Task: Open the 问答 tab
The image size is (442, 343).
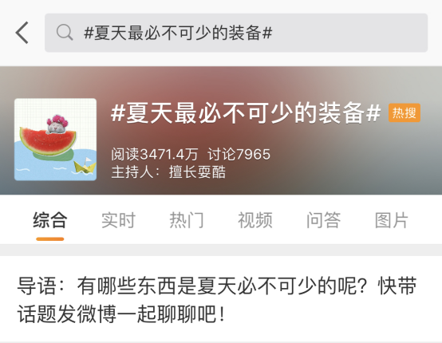Action: click(324, 220)
